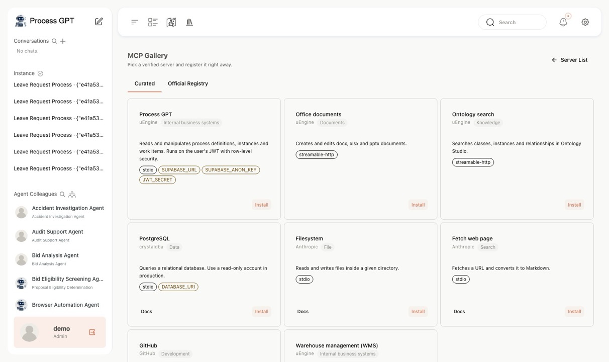Go back to Server List
Viewport: 609px width, 362px height.
coord(570,60)
